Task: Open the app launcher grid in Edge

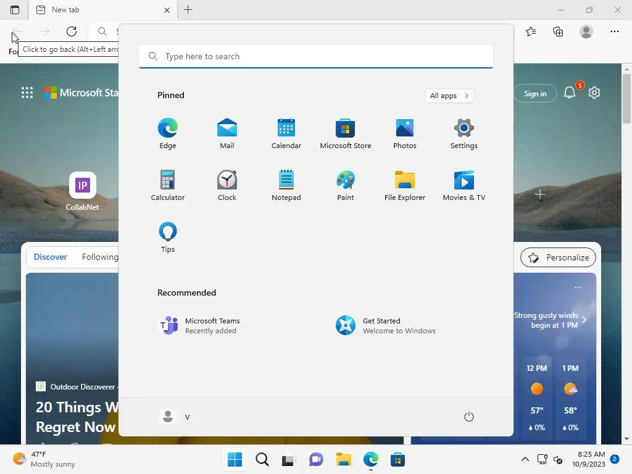Action: point(27,93)
